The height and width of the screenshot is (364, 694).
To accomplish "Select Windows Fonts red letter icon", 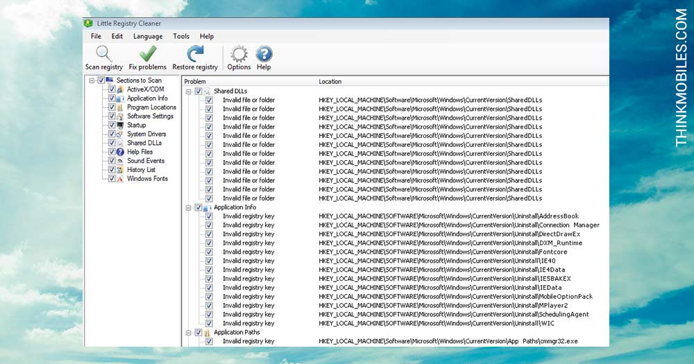I will click(x=120, y=179).
